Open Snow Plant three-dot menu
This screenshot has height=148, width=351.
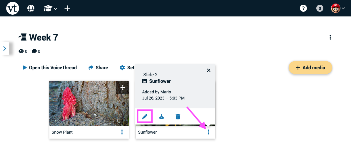(x=122, y=132)
